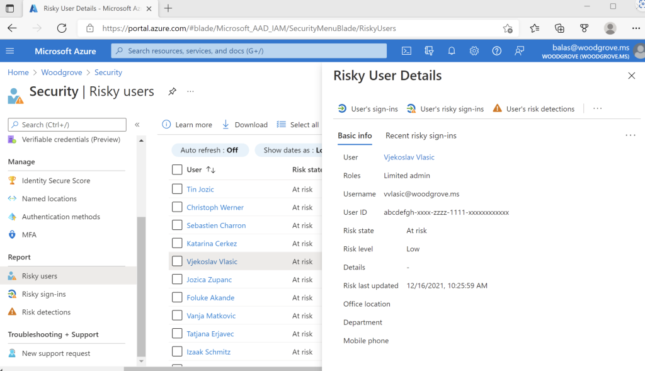This screenshot has width=645, height=371.
Task: Click the User's risk detections warning icon
Action: (x=498, y=108)
